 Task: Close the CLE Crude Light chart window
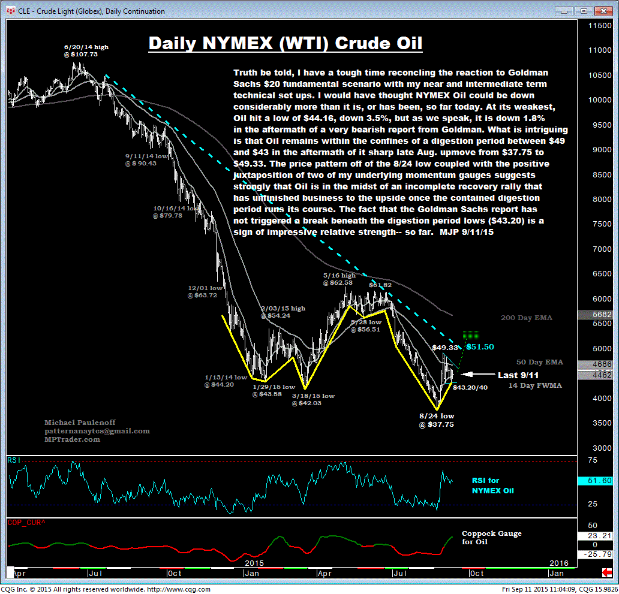click(603, 11)
